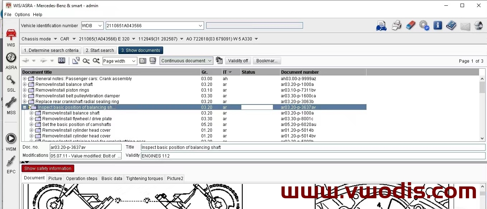Open the CAR vehicle type dropdown
The height and width of the screenshot is (209, 487).
[74, 39]
